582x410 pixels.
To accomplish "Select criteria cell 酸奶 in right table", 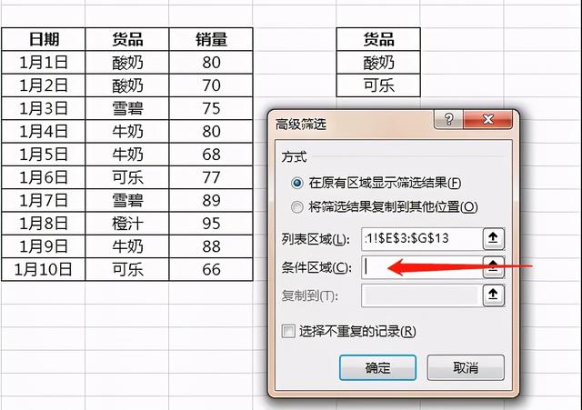I will [x=378, y=63].
